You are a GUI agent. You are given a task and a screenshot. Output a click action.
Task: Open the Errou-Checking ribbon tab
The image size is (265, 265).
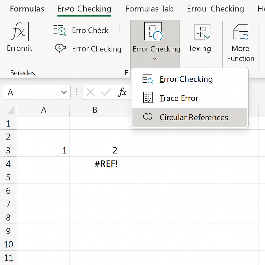click(215, 9)
